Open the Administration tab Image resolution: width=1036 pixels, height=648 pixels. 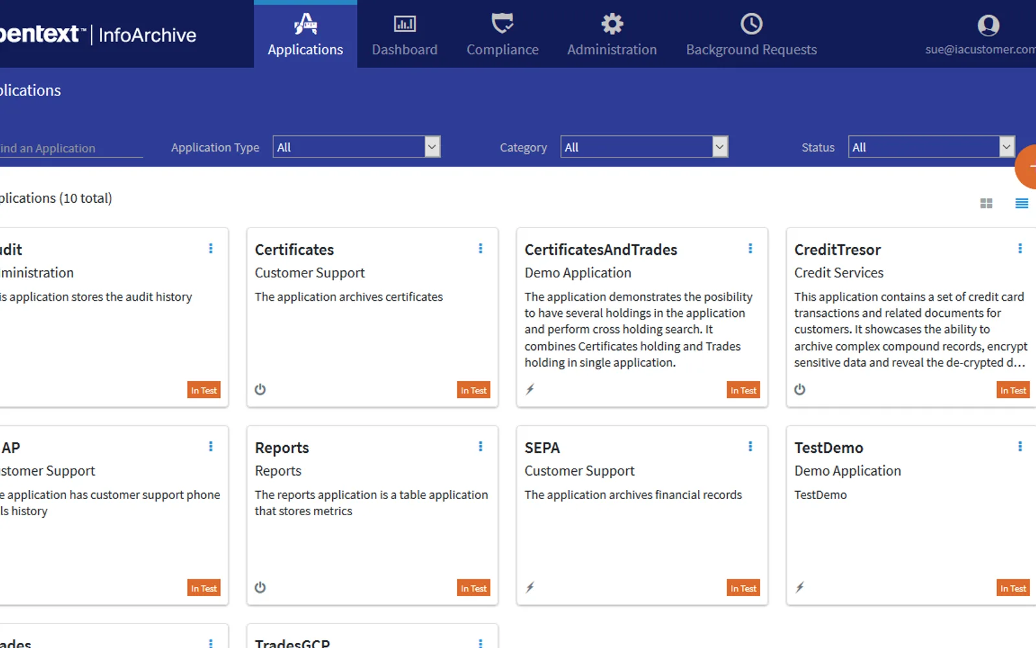(x=612, y=35)
